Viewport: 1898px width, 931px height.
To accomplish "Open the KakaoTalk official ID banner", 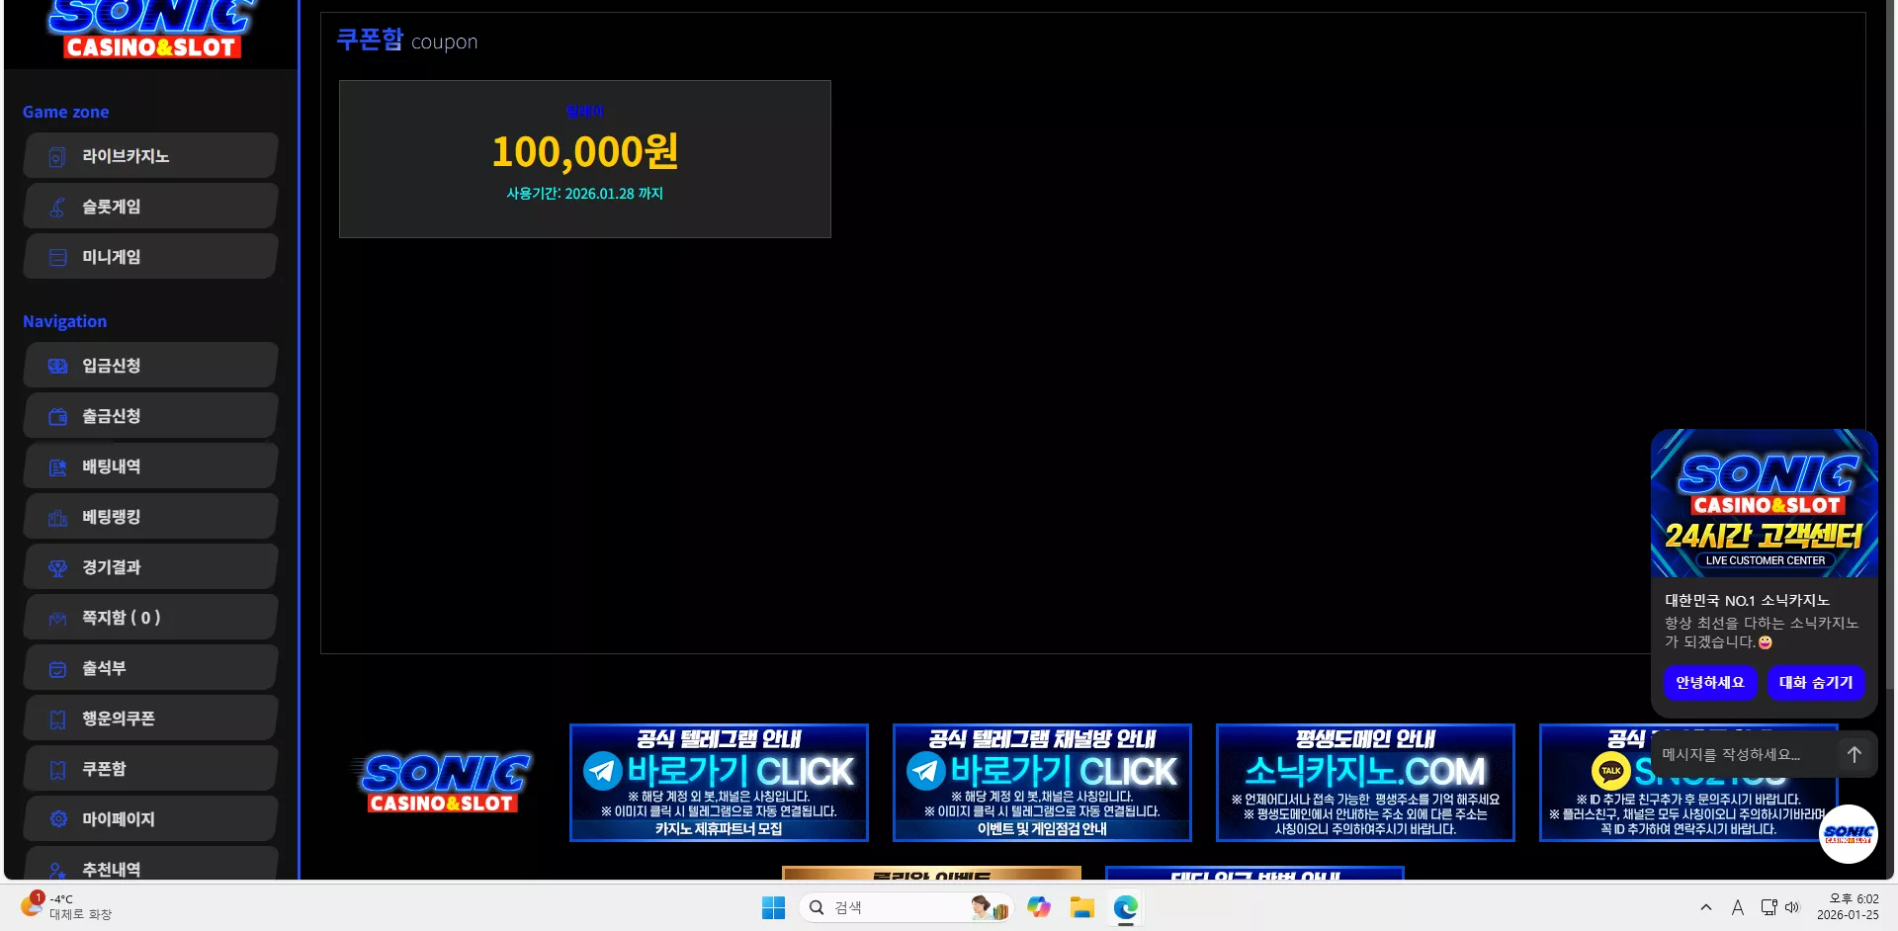I will [1688, 783].
